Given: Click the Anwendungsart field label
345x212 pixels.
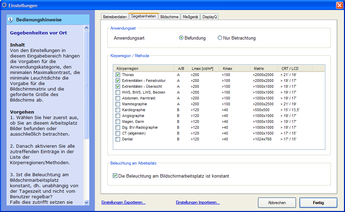Looking at the screenshot, I should (x=129, y=38).
